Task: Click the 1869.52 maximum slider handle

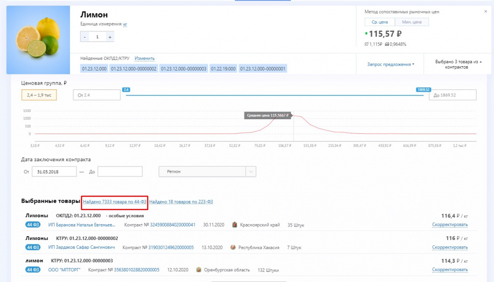Action: (x=423, y=90)
